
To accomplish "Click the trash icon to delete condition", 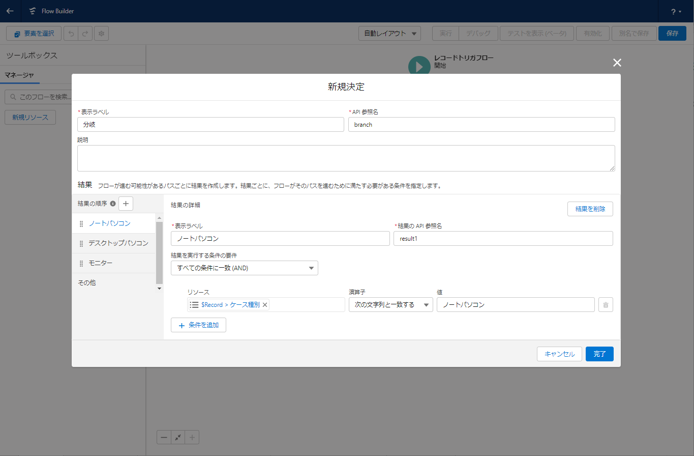I will click(x=606, y=305).
